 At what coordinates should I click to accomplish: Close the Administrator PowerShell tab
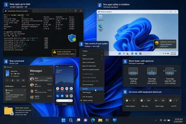pyautogui.click(x=30, y=11)
